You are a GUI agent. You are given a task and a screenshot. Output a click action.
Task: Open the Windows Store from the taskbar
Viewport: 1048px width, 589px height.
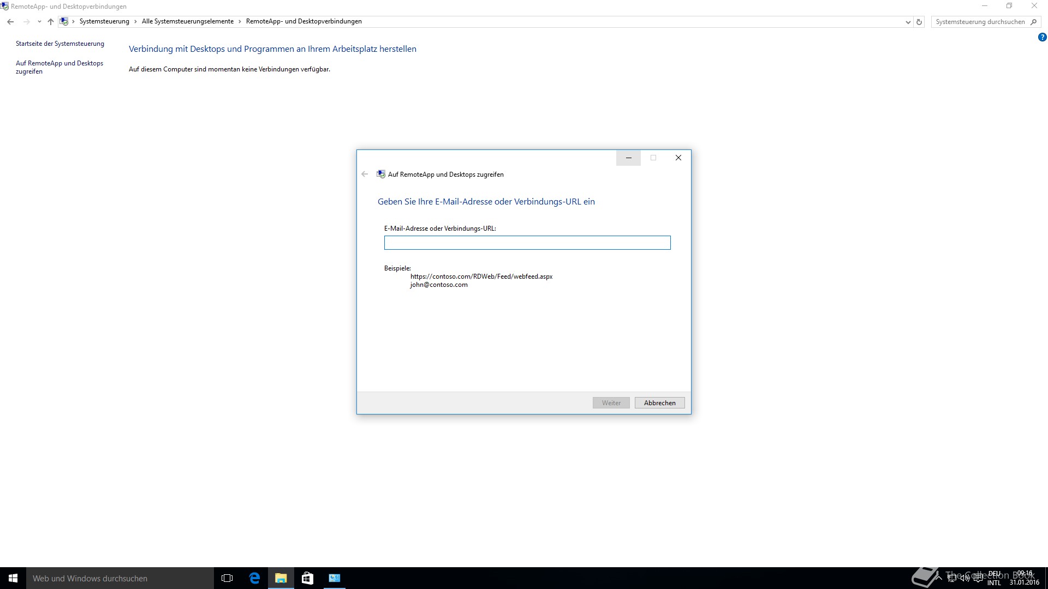point(307,578)
